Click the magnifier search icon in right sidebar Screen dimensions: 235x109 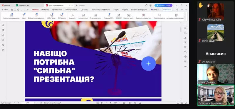tap(185, 52)
